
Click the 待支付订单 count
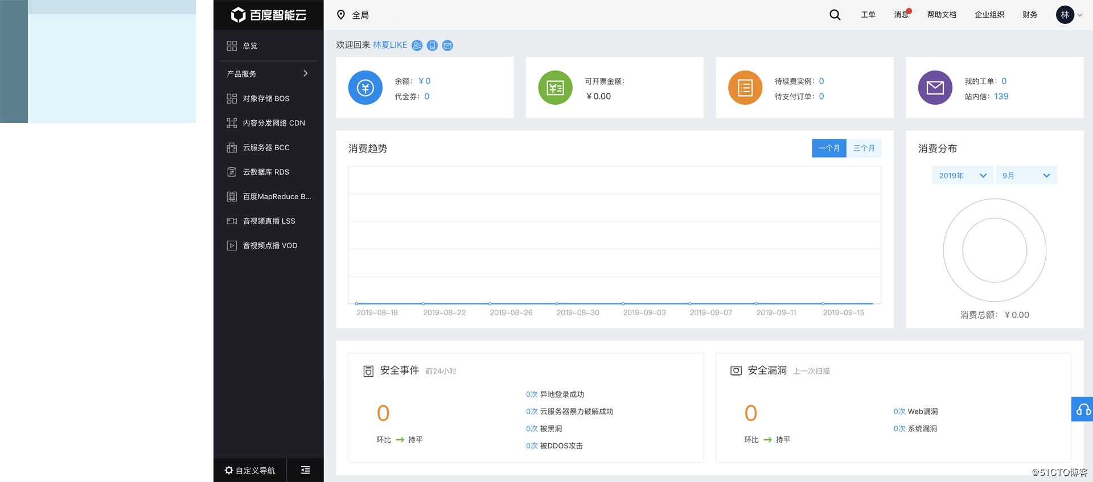tap(821, 96)
